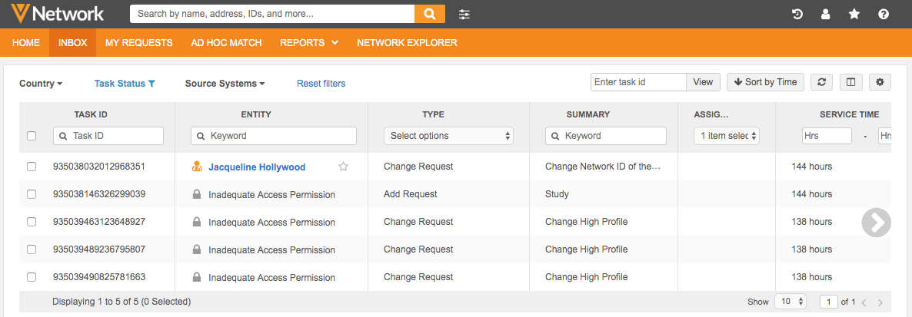Image resolution: width=912 pixels, height=317 pixels.
Task: Open advanced search filter sliders icon
Action: [464, 14]
